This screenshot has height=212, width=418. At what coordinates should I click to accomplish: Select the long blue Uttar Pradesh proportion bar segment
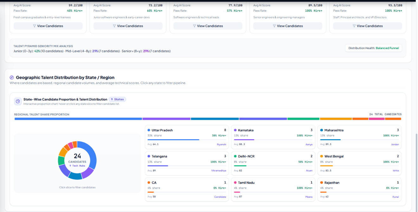click(78, 119)
